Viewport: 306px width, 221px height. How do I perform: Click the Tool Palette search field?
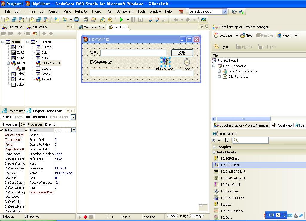pos(251,140)
